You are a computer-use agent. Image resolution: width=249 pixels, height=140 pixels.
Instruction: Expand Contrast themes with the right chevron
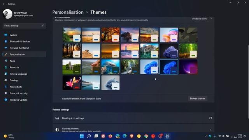(210, 129)
